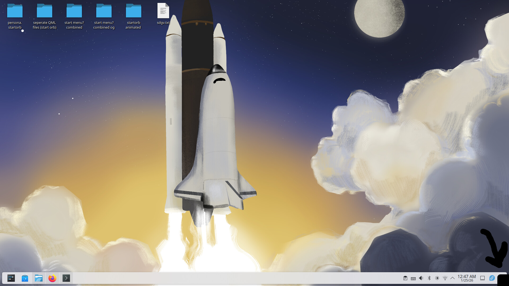Open Bluetooth settings from the tray

click(429, 278)
